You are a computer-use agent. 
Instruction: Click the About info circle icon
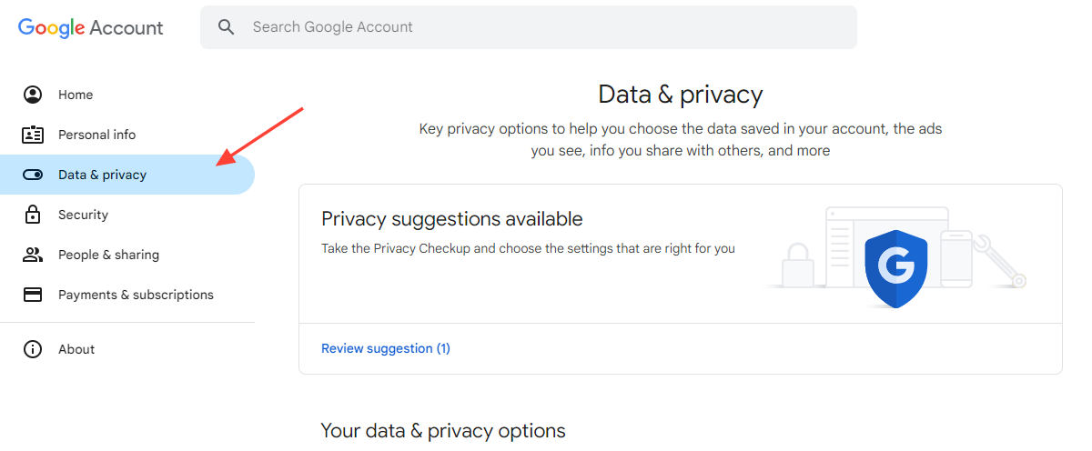coord(33,349)
